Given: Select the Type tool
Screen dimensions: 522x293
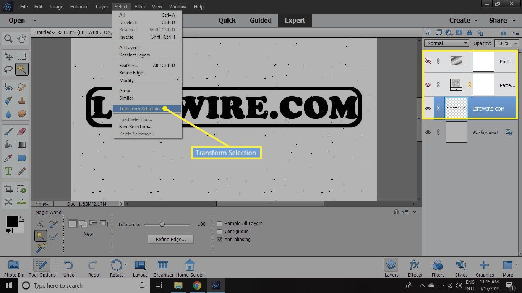Looking at the screenshot, I should 8,171.
